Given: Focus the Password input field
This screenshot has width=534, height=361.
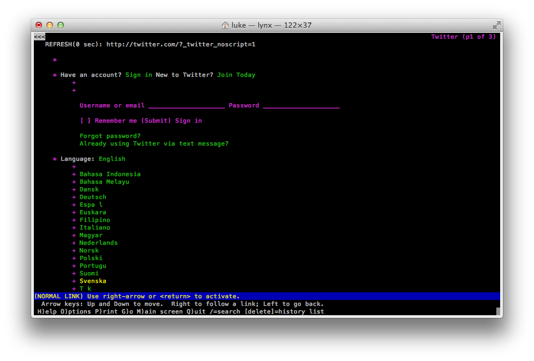Looking at the screenshot, I should pyautogui.click(x=301, y=106).
